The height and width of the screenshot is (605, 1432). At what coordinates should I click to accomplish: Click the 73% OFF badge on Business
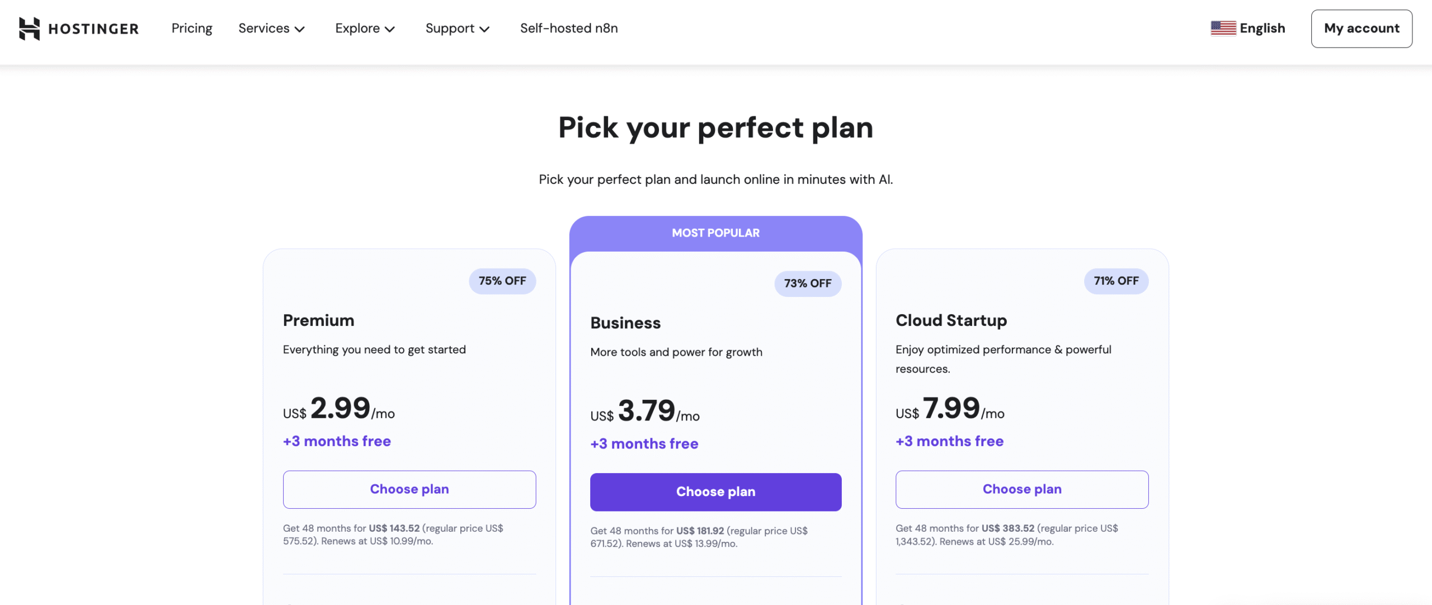click(x=807, y=283)
